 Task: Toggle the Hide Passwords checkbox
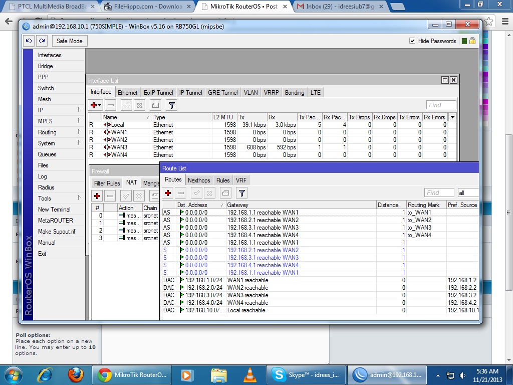coord(412,41)
